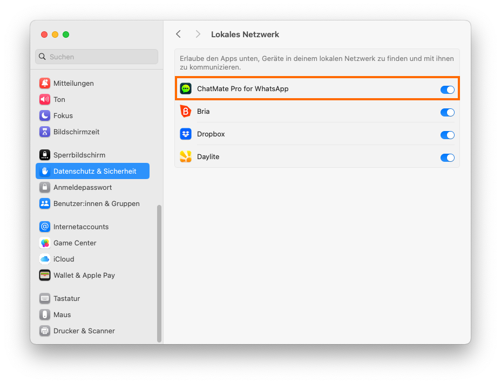This screenshot has height=384, width=501.
Task: Click the Tastatur keyboard icon
Action: click(x=45, y=298)
